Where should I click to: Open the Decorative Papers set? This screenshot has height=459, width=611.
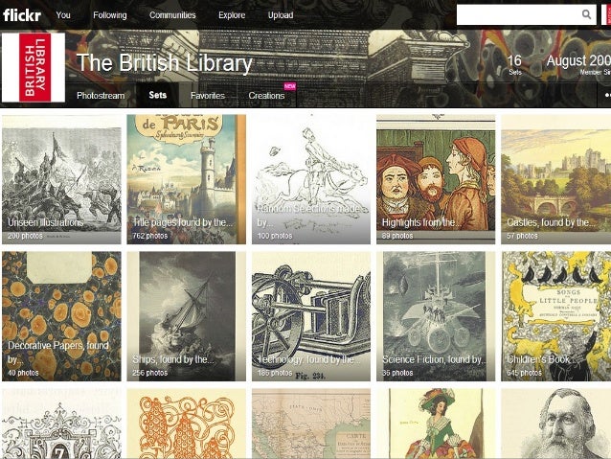pos(61,316)
